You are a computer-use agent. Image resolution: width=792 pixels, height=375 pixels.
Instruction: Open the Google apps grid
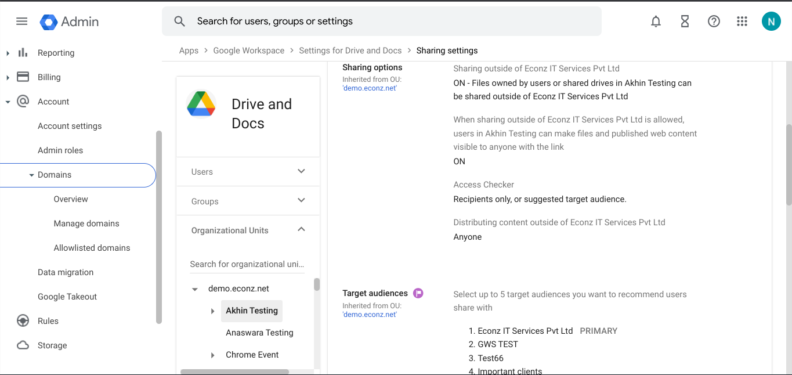[x=742, y=21]
